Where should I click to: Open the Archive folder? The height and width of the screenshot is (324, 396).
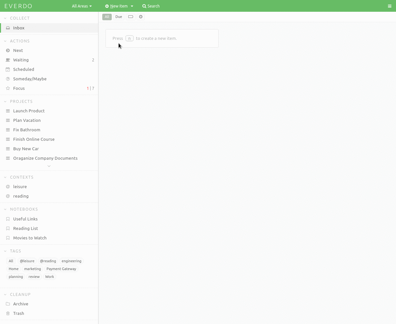21,304
